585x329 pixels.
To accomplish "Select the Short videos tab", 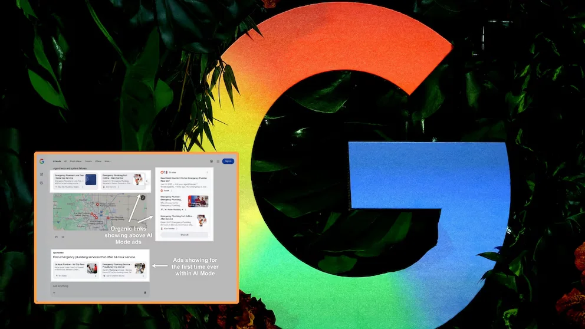I will [75, 162].
